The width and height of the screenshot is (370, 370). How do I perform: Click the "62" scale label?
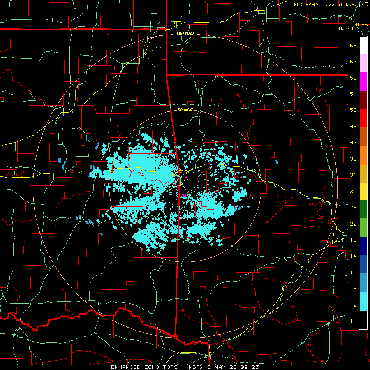click(353, 62)
